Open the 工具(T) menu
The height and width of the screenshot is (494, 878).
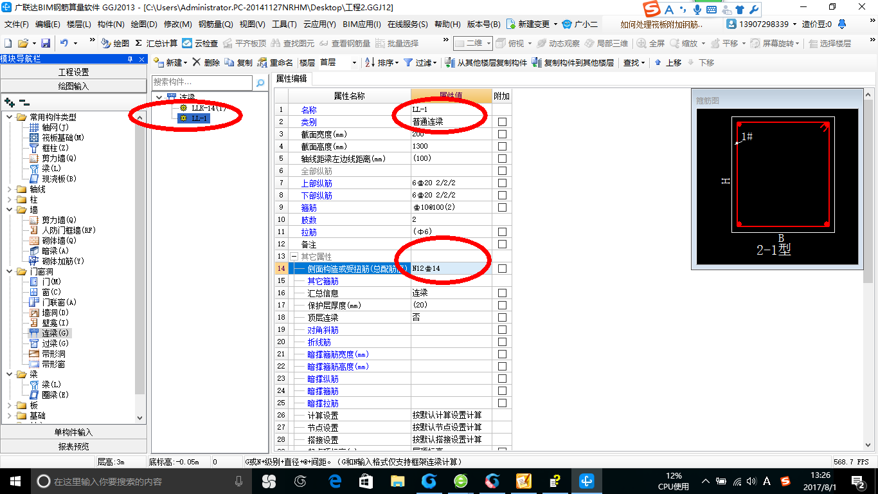point(284,24)
